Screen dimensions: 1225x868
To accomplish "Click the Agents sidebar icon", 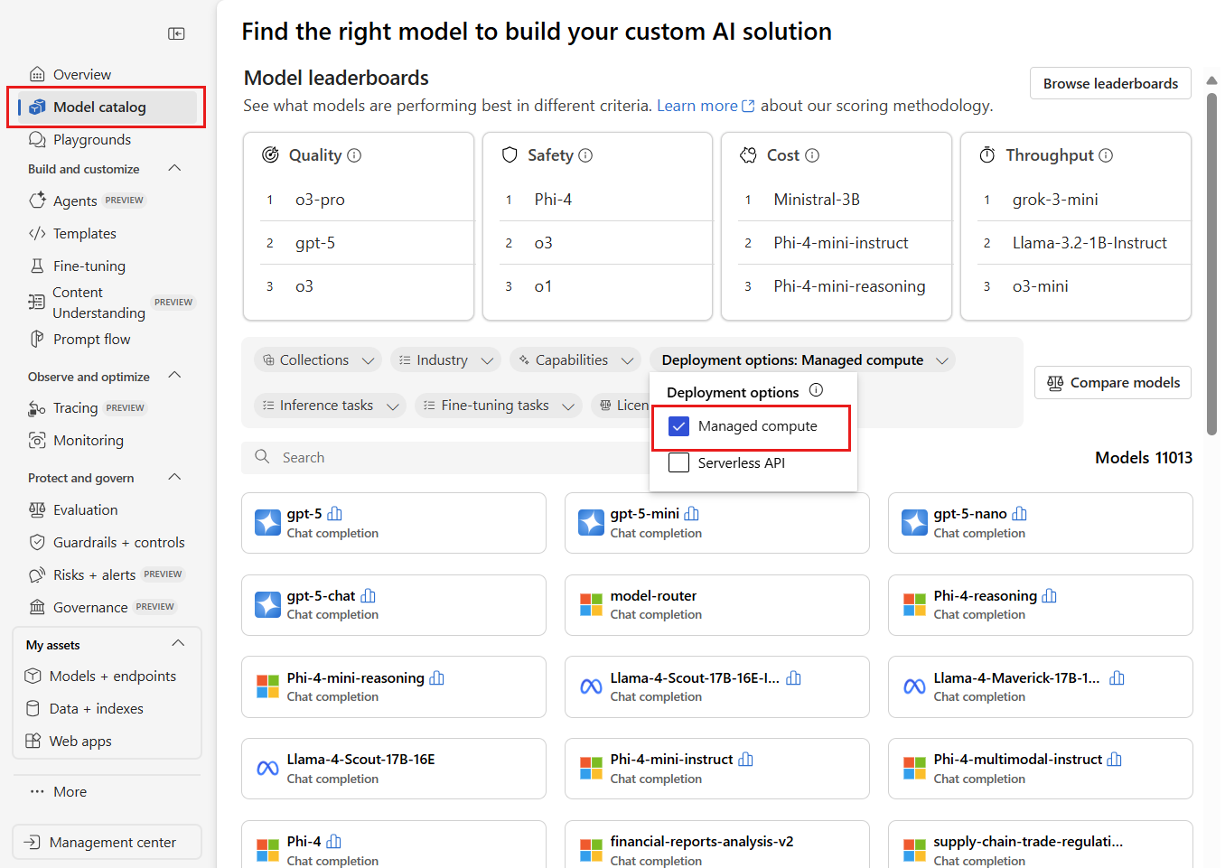I will [37, 201].
